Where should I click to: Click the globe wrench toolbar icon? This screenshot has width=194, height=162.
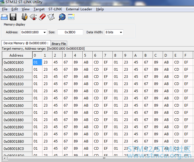pos(62,17)
